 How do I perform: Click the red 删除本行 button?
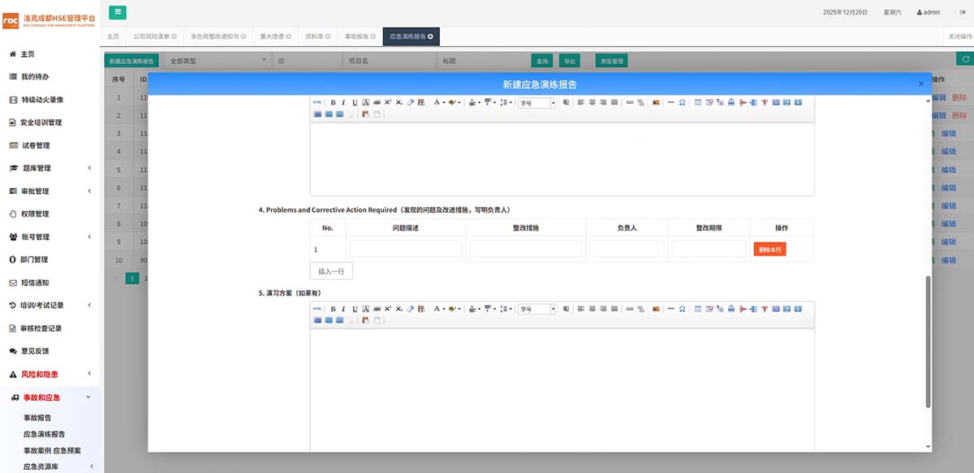[x=769, y=250]
